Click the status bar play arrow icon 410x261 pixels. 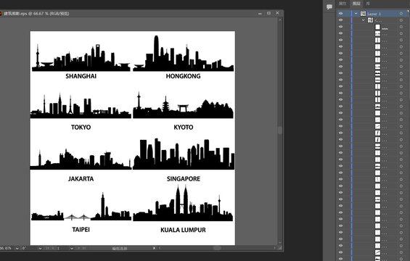point(154,248)
